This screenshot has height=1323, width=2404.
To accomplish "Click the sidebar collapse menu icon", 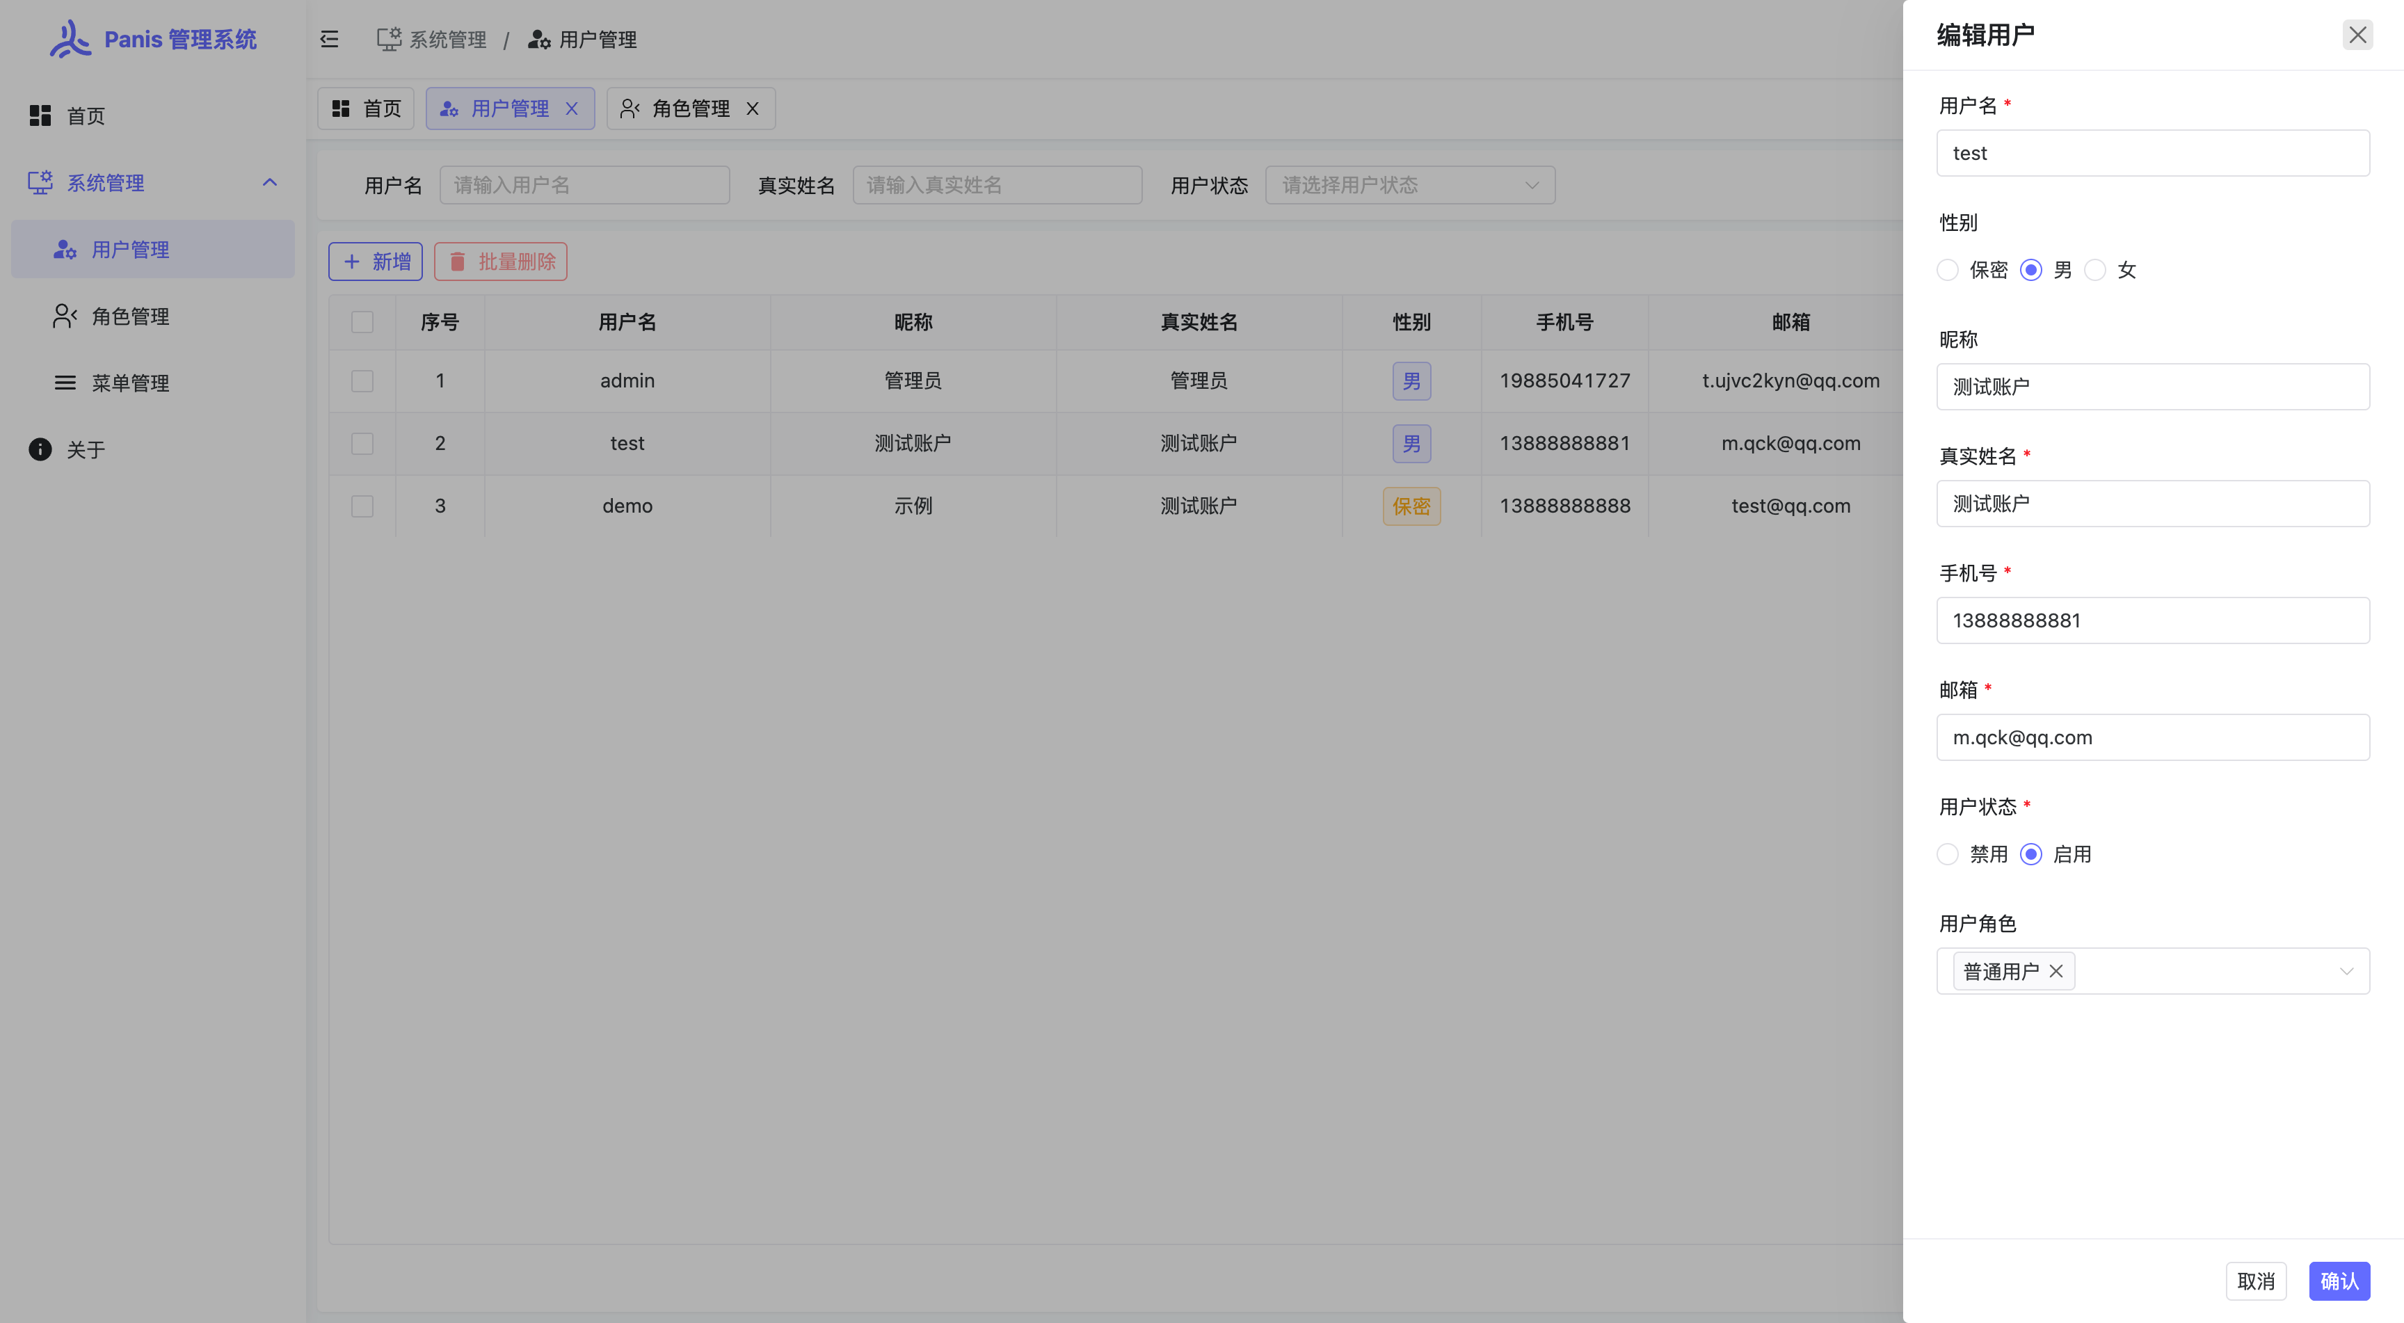I will coord(328,39).
